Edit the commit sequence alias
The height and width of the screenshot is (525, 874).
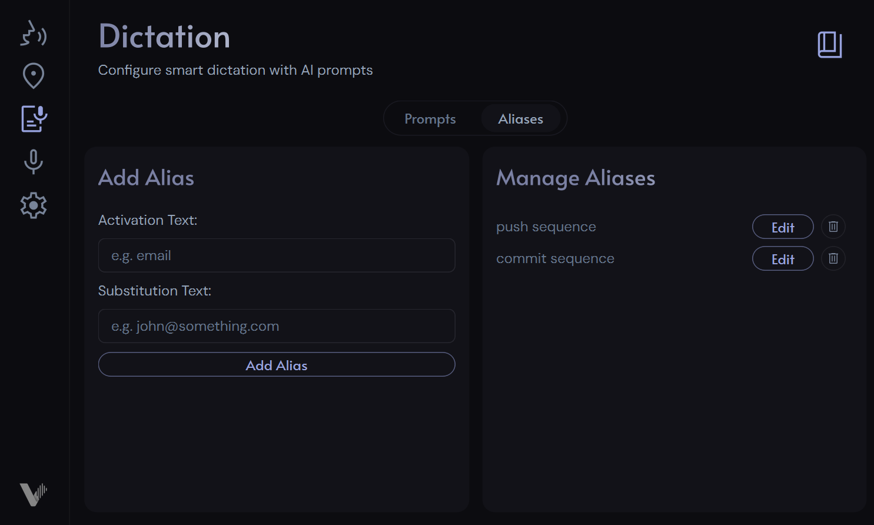[783, 258]
